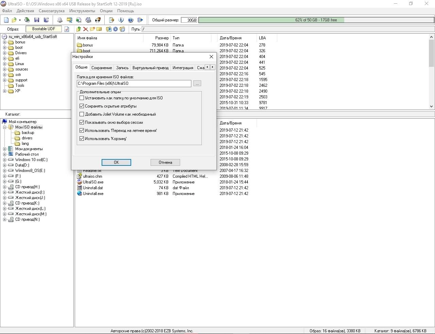Switch to the 'Интеграция' tab
Screen dimensions: 435x334
[x=183, y=68]
